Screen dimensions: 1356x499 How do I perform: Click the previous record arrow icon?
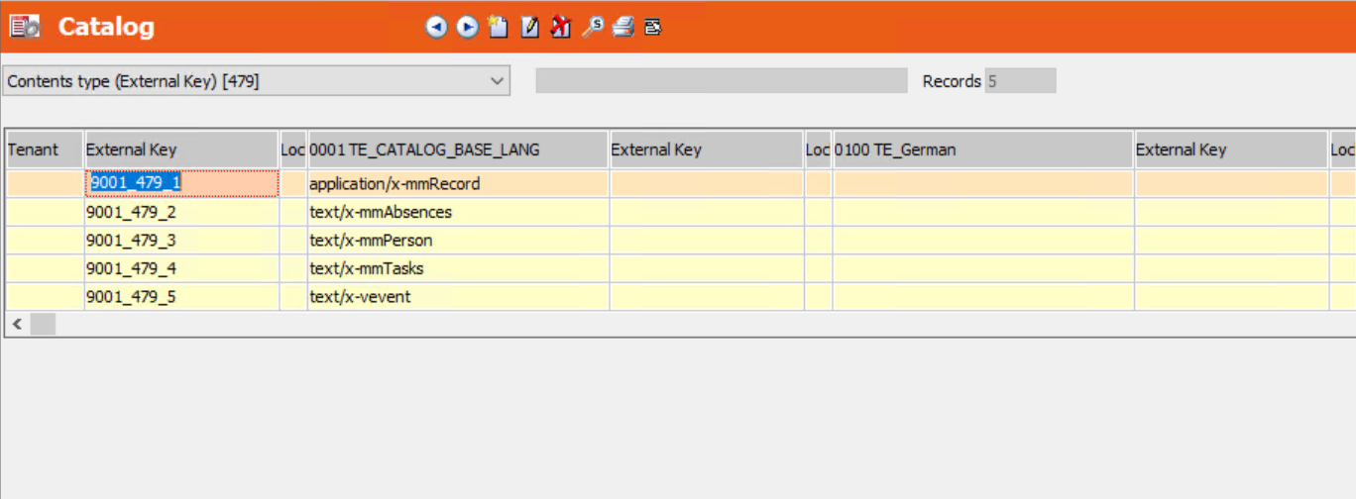click(x=436, y=27)
